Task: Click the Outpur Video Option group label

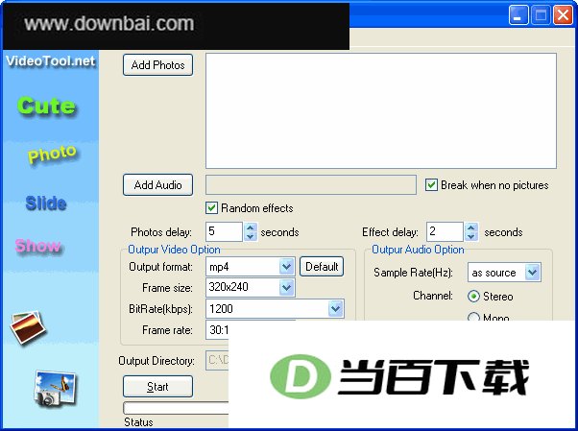Action: pyautogui.click(x=174, y=250)
